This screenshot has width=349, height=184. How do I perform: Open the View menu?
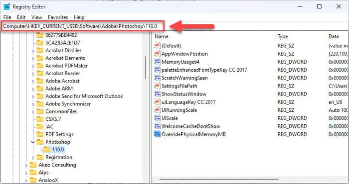pos(37,17)
